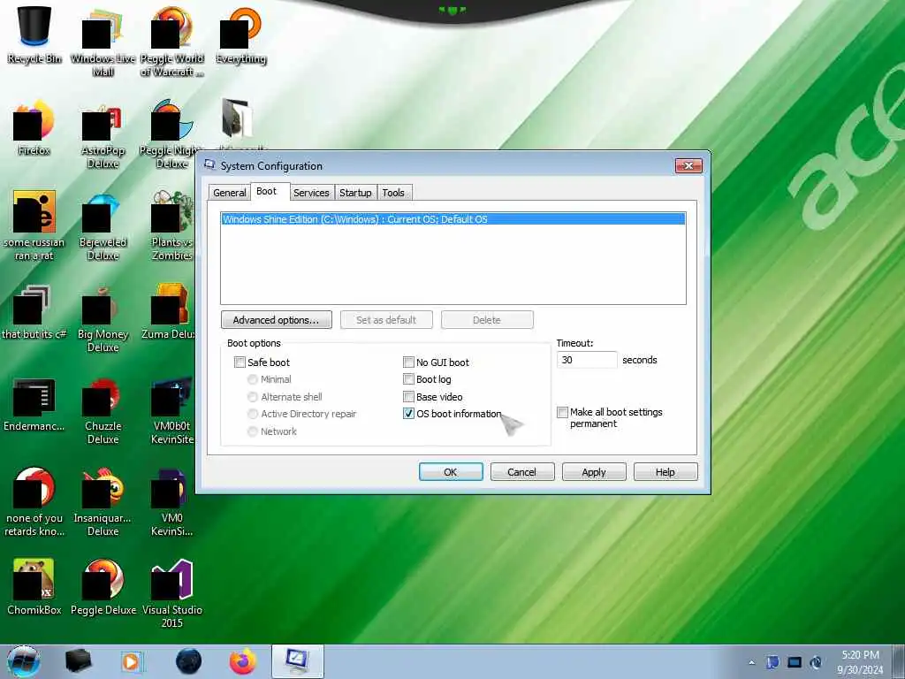Select Visual Studio 2015 desktop icon
The width and height of the screenshot is (905, 679).
[172, 593]
